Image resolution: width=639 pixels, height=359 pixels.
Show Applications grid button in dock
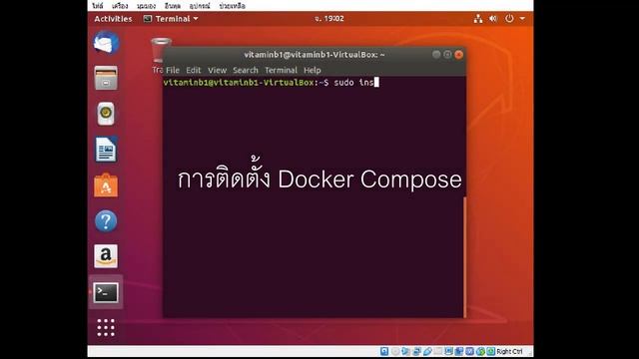106,328
